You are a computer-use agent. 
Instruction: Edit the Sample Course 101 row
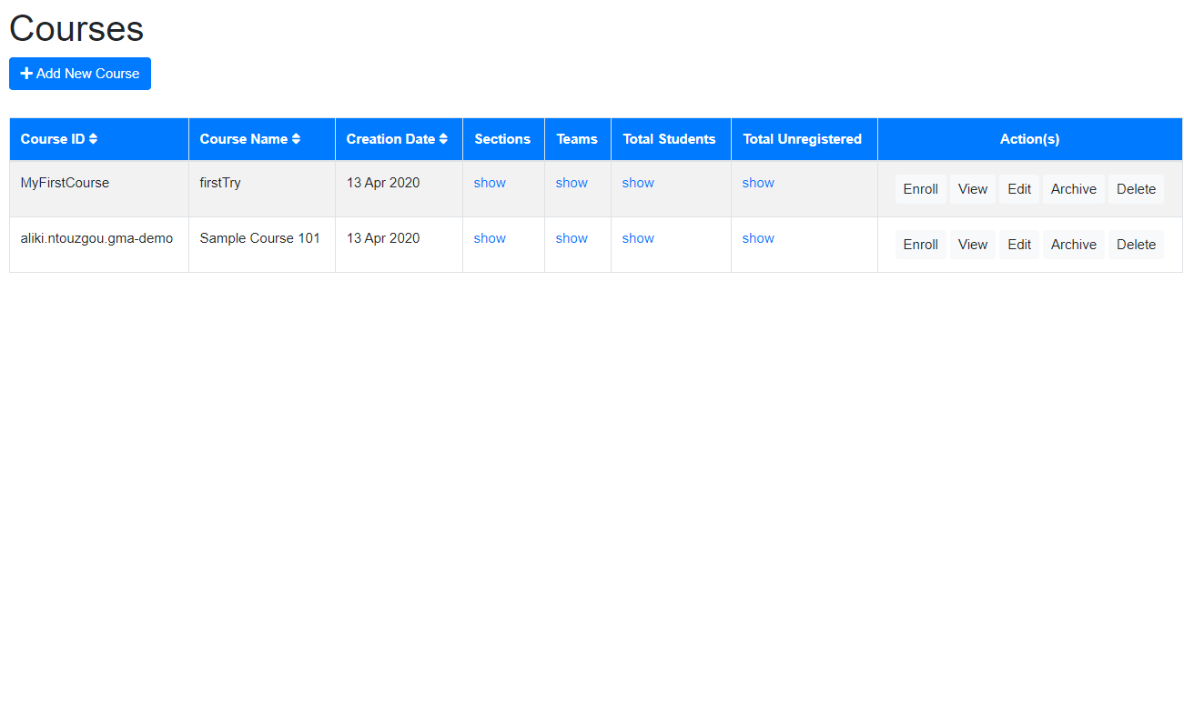pos(1019,245)
